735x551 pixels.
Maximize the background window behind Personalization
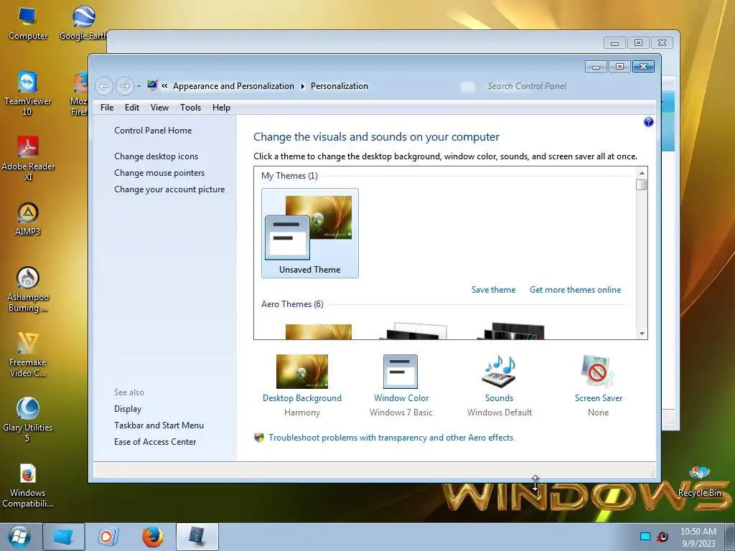[x=638, y=42]
